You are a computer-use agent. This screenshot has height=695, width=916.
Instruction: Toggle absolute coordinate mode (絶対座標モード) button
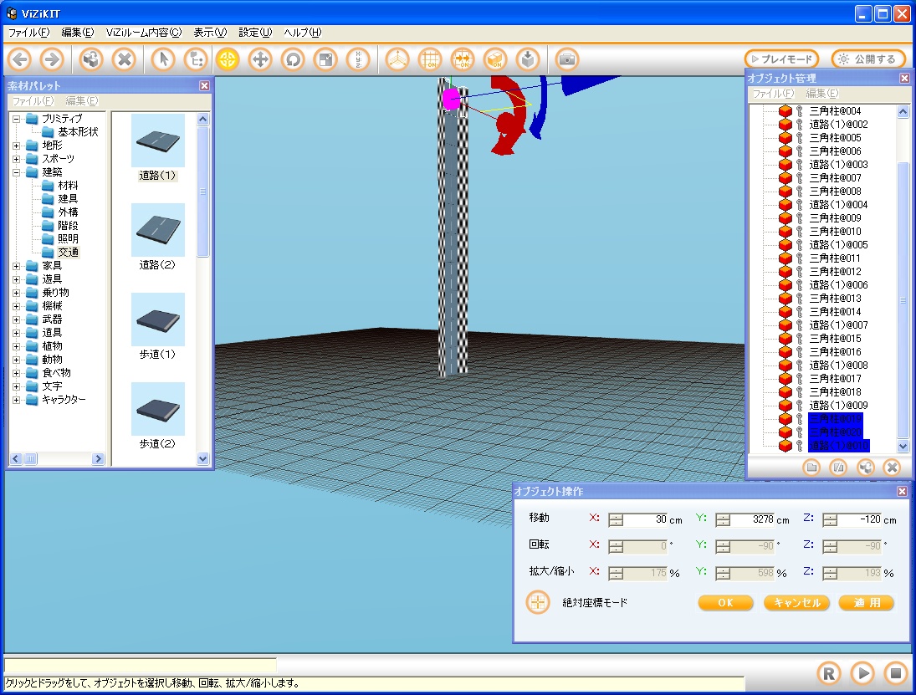coord(538,602)
